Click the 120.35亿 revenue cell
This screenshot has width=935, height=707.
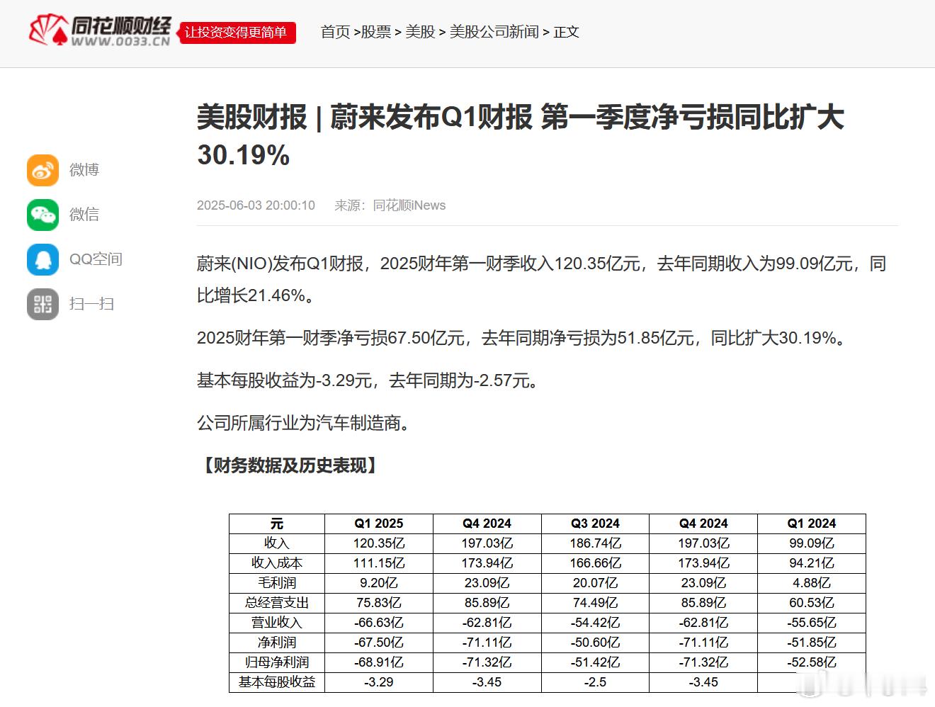[x=379, y=543]
